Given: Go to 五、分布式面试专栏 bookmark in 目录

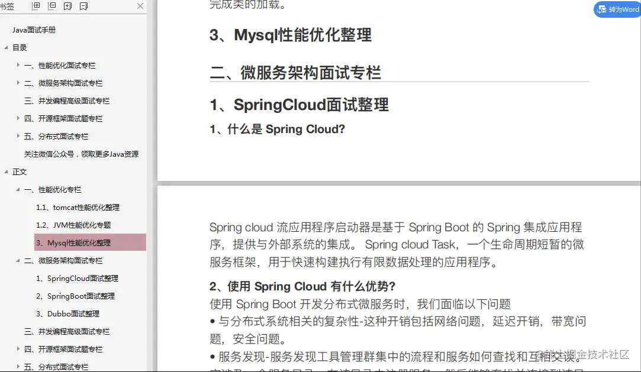Looking at the screenshot, I should pyautogui.click(x=56, y=137).
